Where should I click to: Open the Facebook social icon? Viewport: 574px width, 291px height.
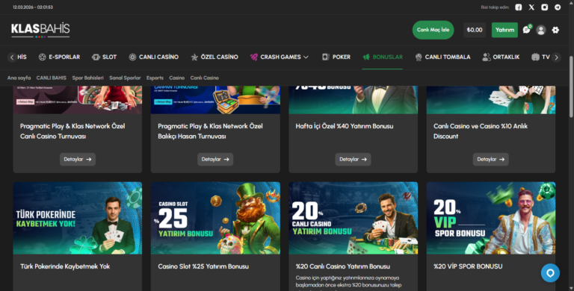click(x=519, y=7)
